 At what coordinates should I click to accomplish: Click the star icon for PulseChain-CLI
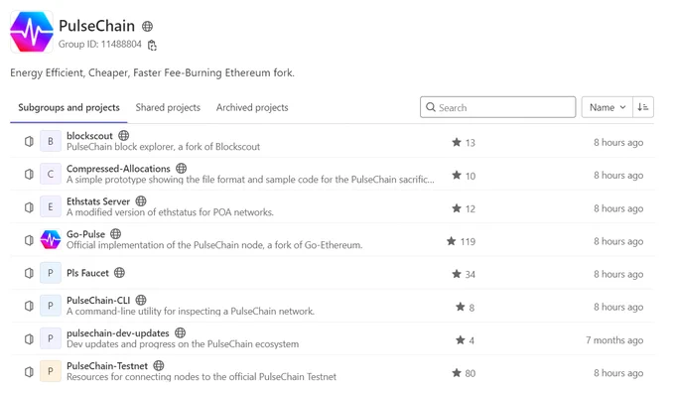click(461, 307)
